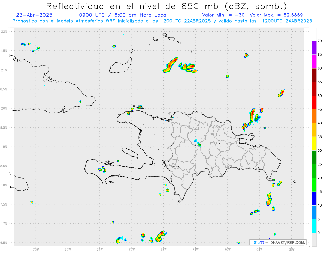Click the longitude label '73W'
Viewport: 327px width, 253px height.
coord(132,249)
